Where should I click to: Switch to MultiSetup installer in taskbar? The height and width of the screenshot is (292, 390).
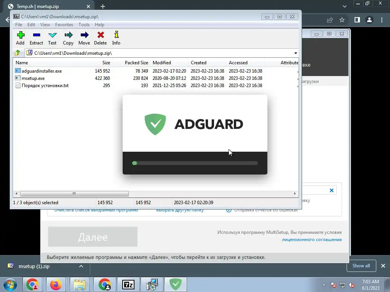click(x=152, y=284)
